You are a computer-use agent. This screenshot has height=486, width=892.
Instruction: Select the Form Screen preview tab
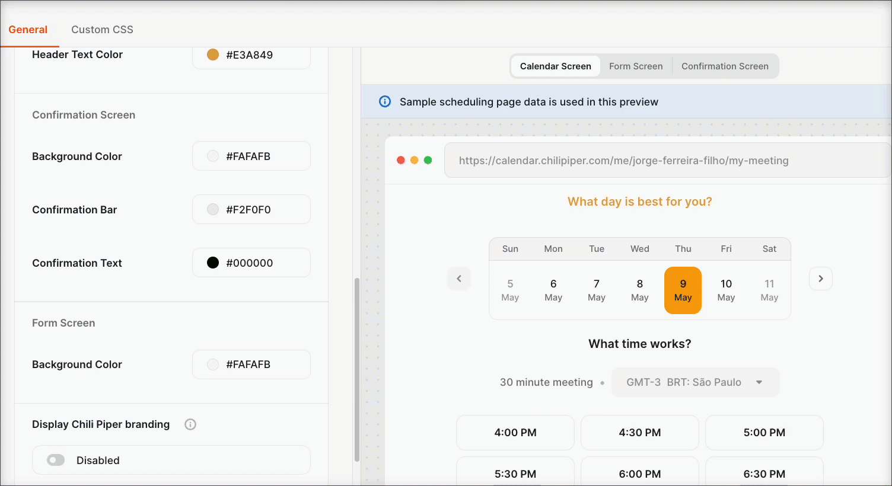point(636,66)
